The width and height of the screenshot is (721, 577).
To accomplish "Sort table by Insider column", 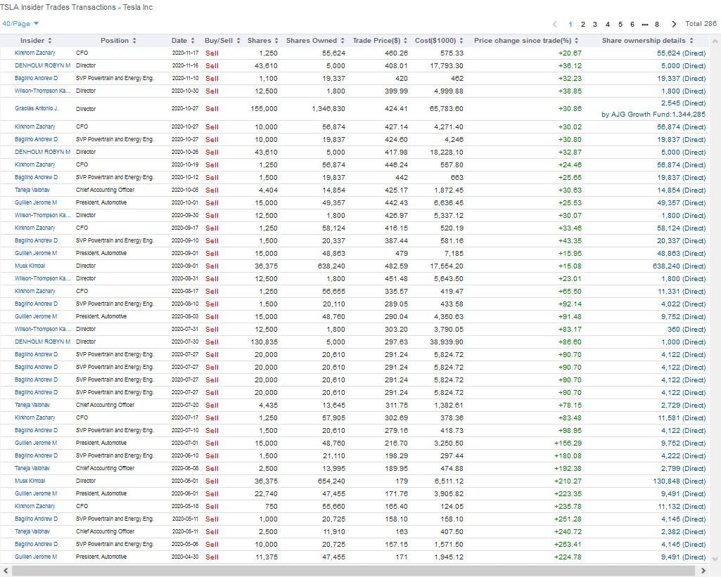I will (36, 41).
